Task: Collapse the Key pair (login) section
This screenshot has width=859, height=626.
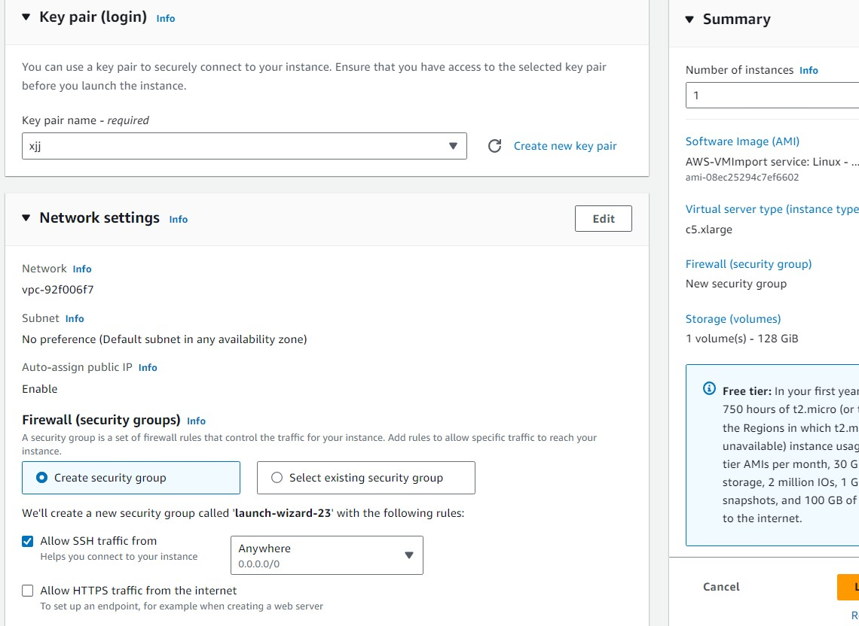Action: (26, 17)
